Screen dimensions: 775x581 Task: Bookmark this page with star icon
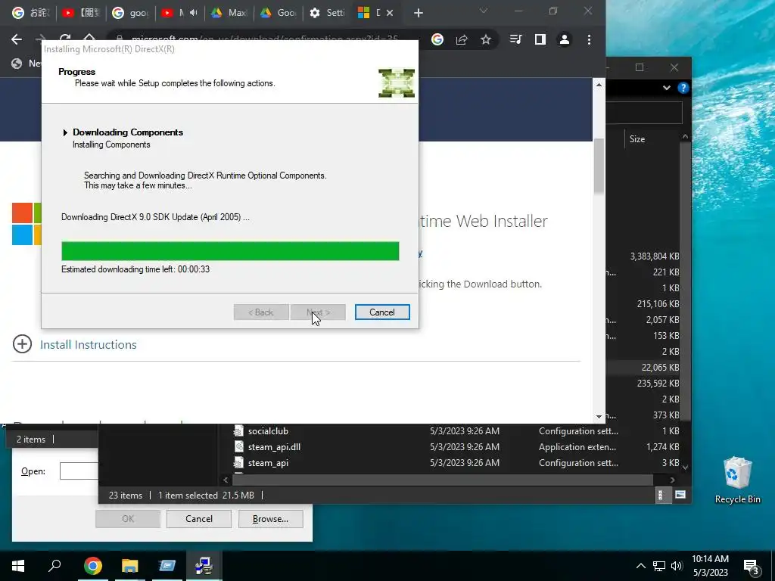(x=486, y=39)
